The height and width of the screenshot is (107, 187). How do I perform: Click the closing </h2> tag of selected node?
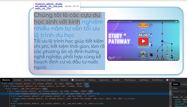[x=13, y=106]
